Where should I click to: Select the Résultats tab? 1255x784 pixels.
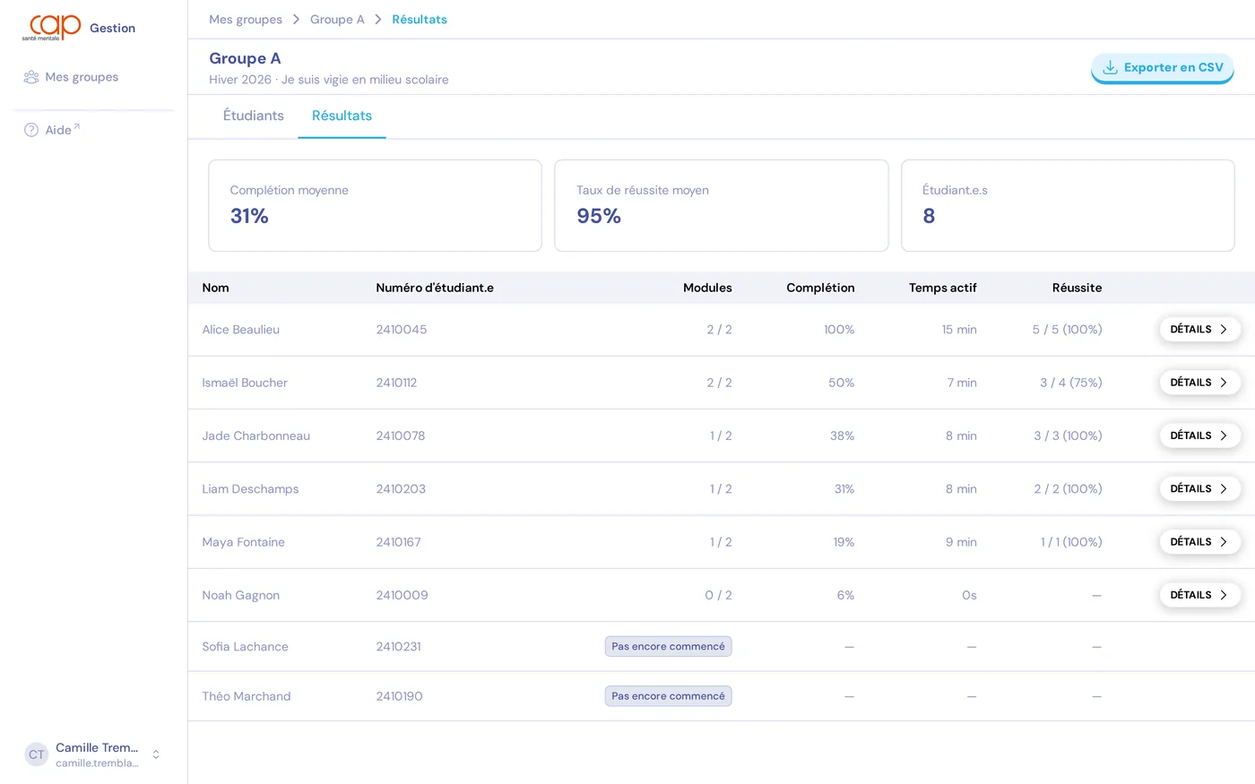[342, 116]
